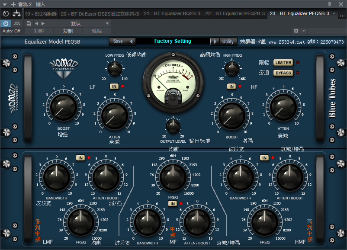The image size is (347, 250).
Task: Click the LF BOOST knob
Action: click(x=64, y=107)
